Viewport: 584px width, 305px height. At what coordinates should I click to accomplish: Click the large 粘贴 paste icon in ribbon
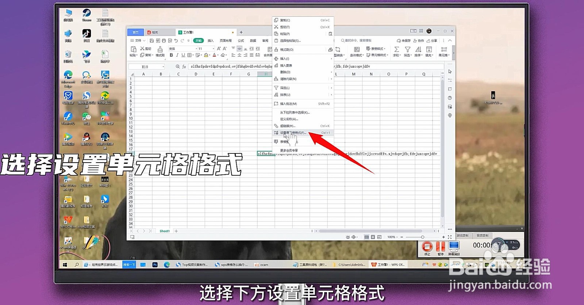(x=133, y=49)
